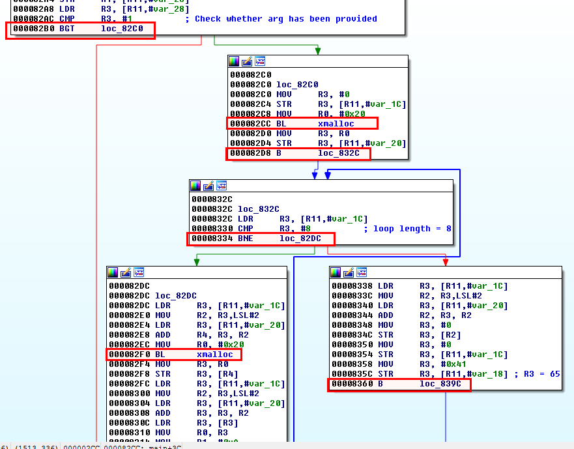Click the group icon on the 00008338 block
This screenshot has width=574, height=449.
coord(362,272)
